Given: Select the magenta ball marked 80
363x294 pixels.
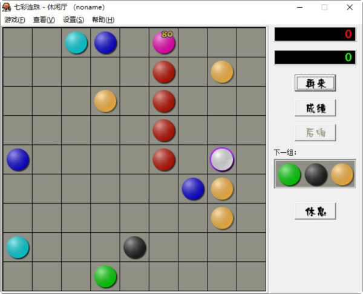Looking at the screenshot, I should point(163,42).
